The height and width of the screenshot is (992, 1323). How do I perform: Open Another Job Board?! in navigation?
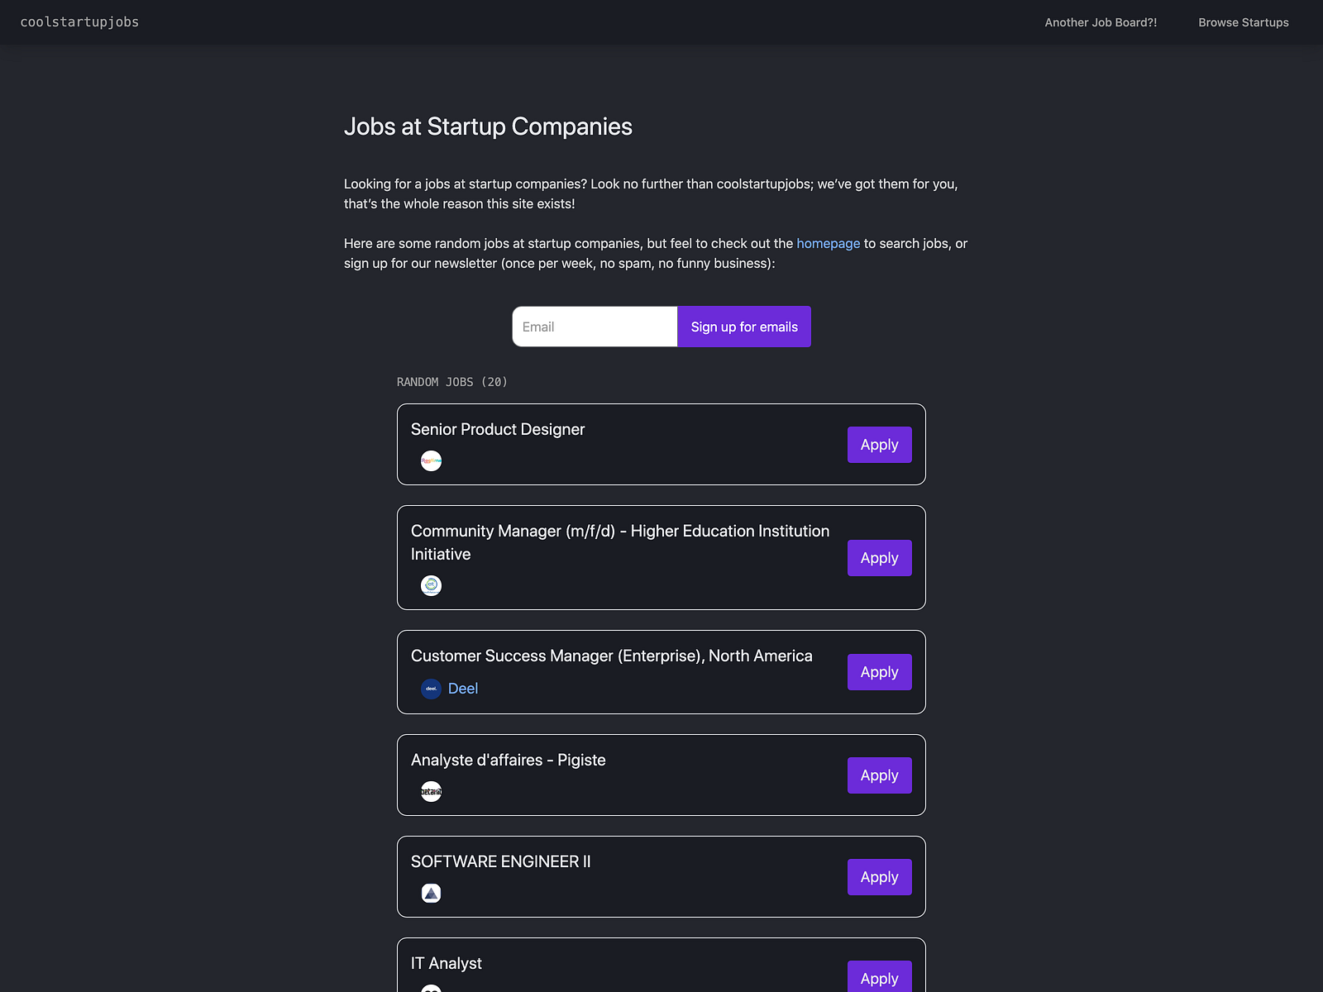(1101, 22)
